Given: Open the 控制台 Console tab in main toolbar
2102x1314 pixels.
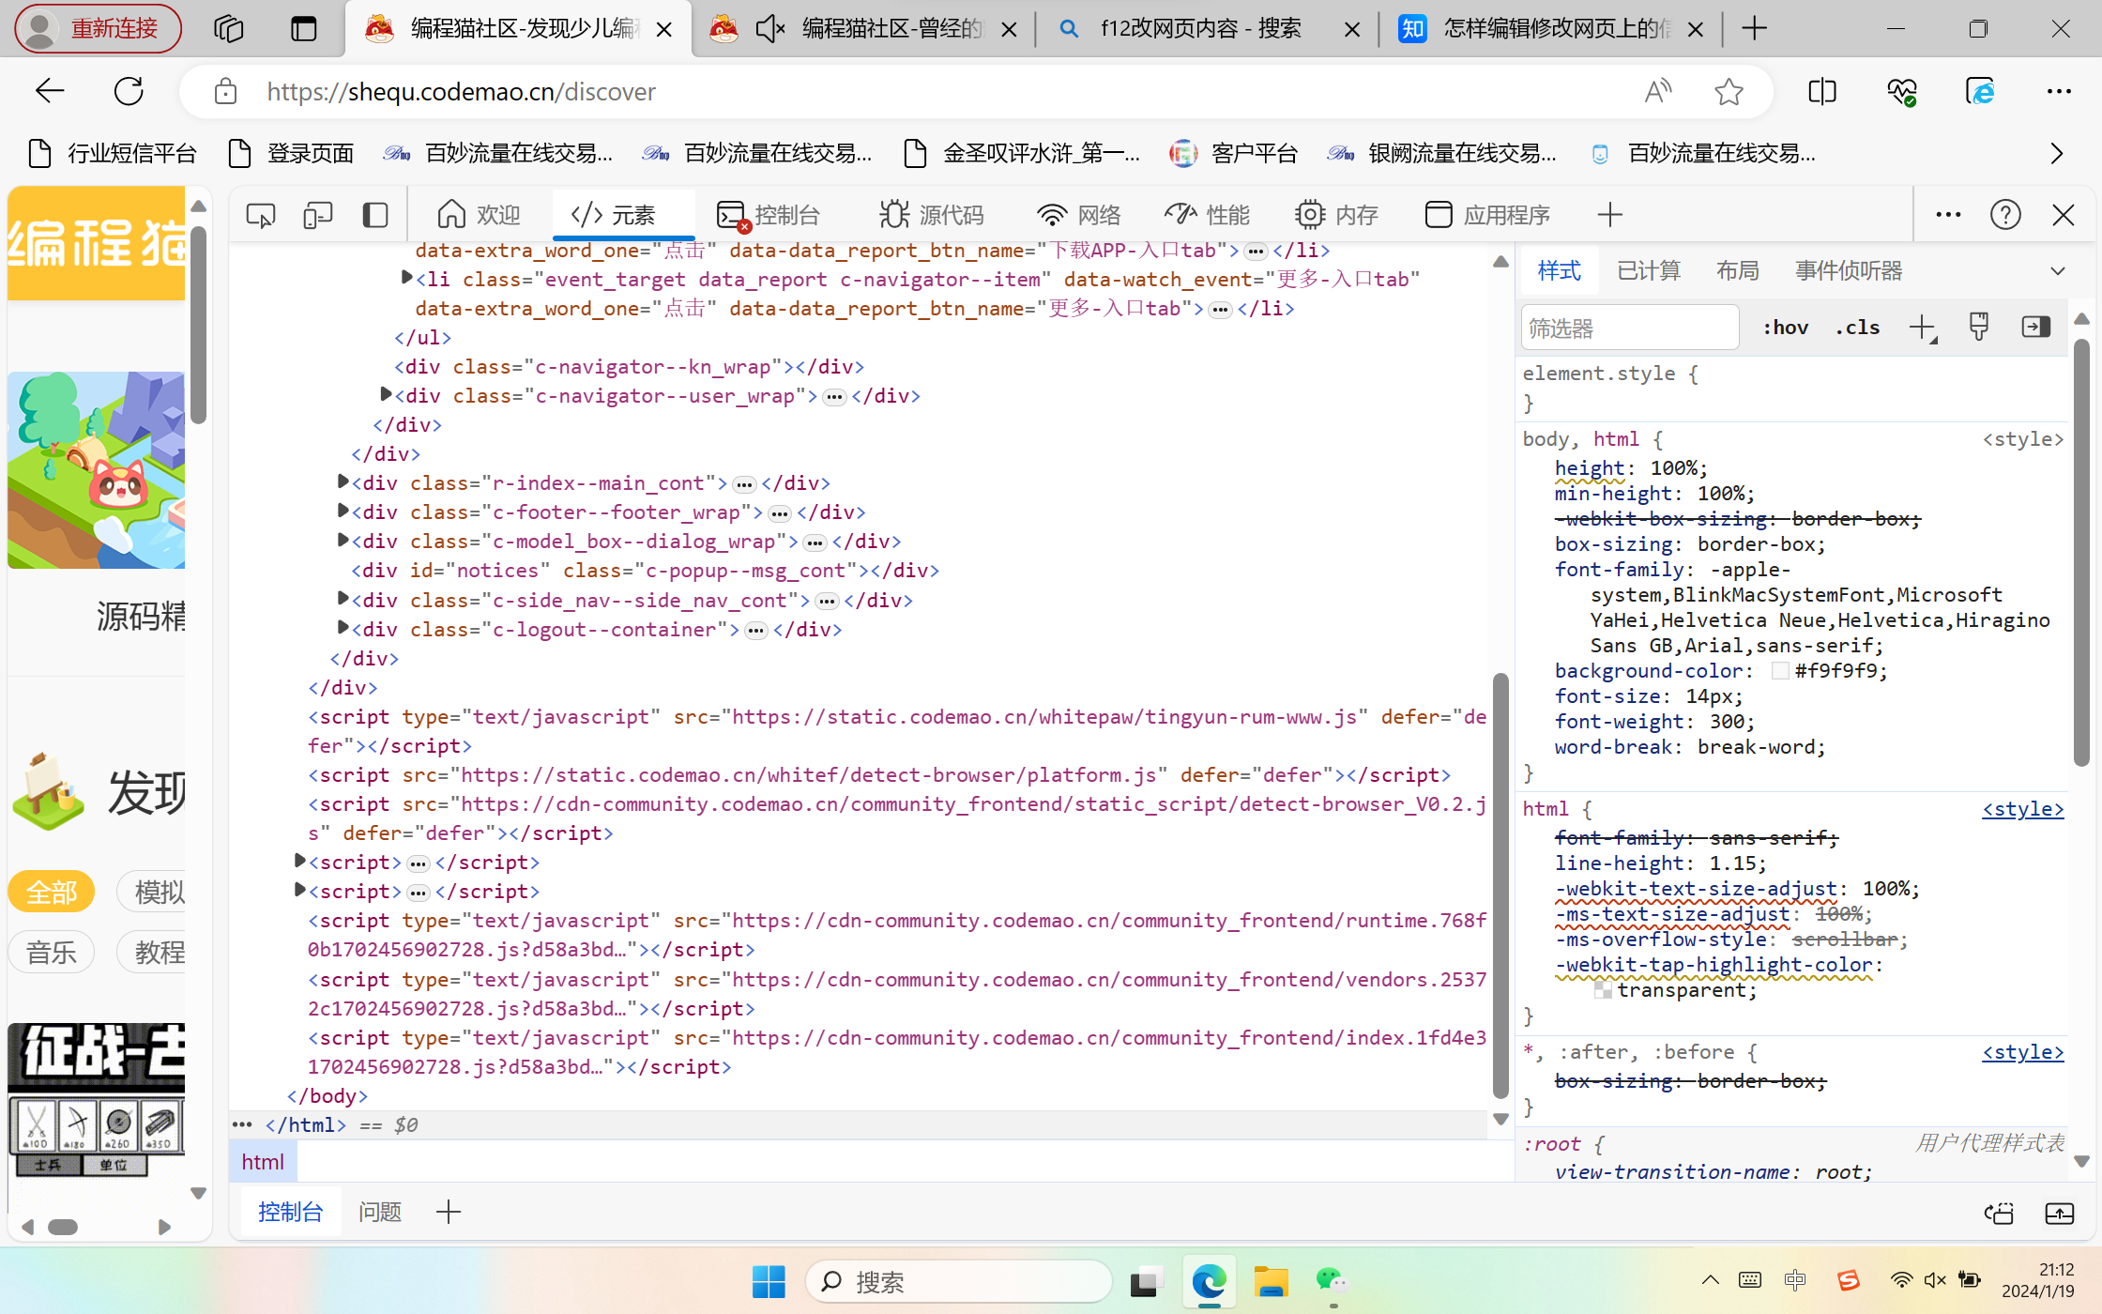Looking at the screenshot, I should (769, 215).
